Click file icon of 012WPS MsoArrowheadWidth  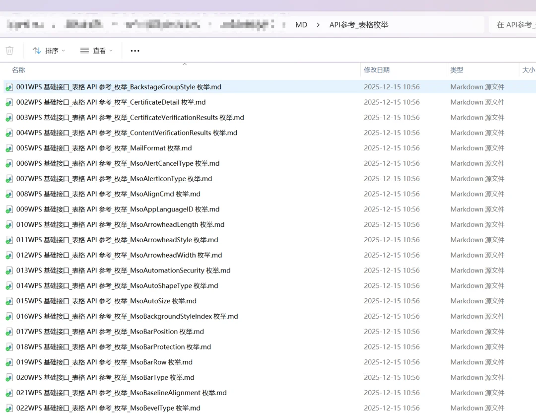click(9, 255)
